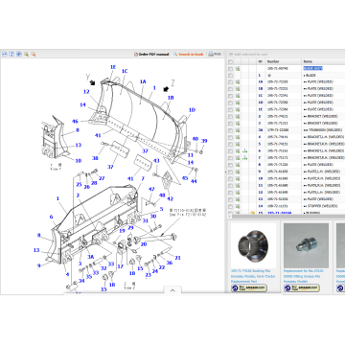Check the box for the BLADE ASS'Y row

coord(230,68)
